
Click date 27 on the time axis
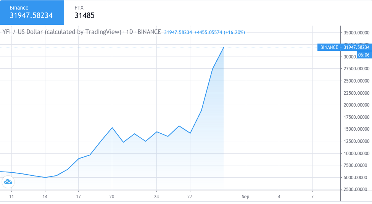[190, 196]
